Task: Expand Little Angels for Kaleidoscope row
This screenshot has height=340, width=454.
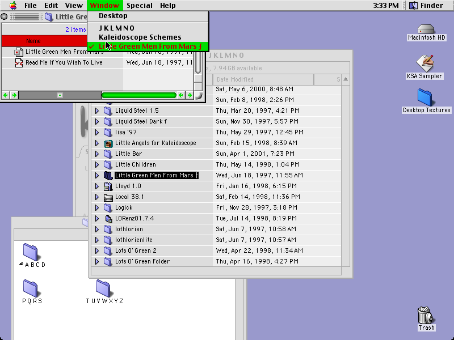Action: [x=97, y=143]
